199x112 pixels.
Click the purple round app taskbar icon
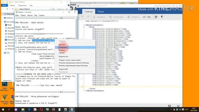tap(16, 110)
